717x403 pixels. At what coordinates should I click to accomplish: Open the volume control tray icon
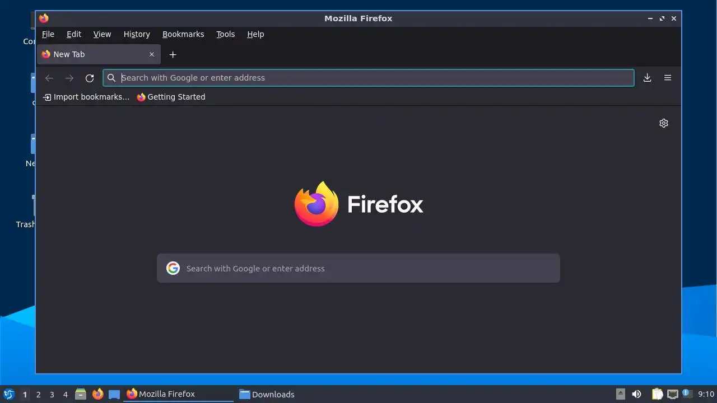636,394
